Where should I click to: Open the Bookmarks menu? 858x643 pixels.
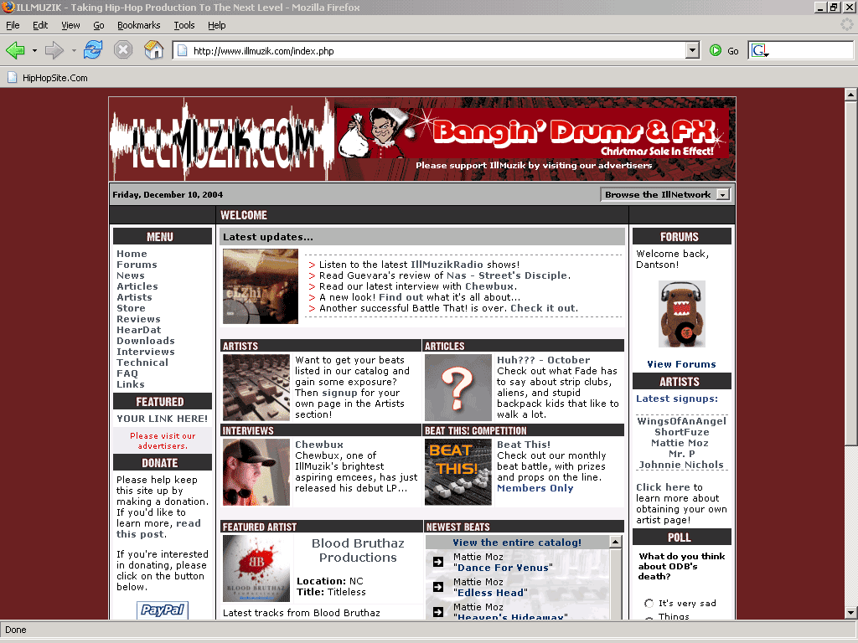pos(139,25)
